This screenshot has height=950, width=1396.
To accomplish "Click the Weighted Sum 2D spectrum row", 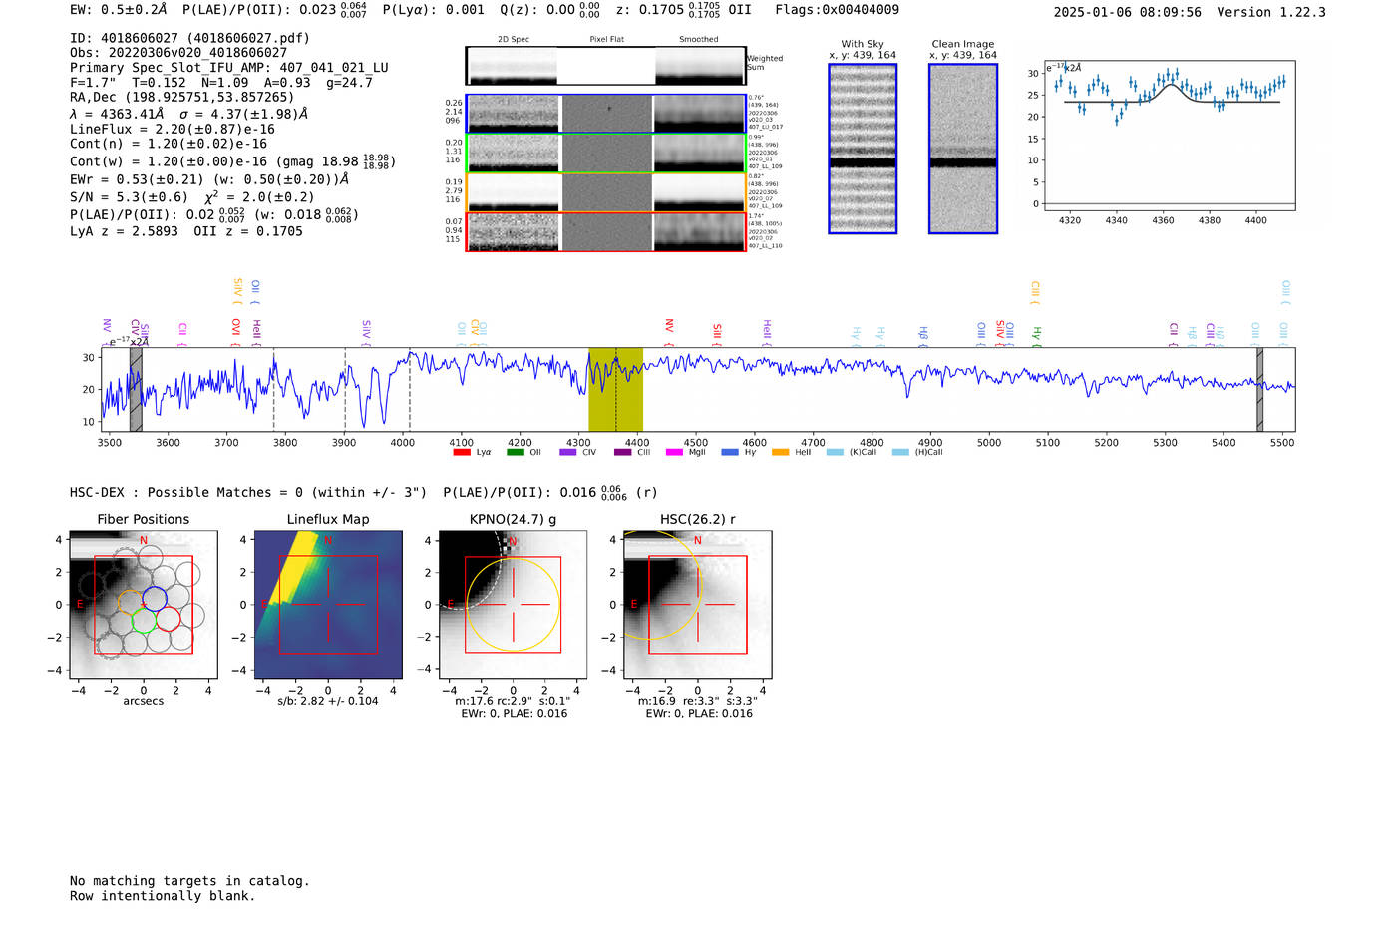I will pyautogui.click(x=605, y=66).
